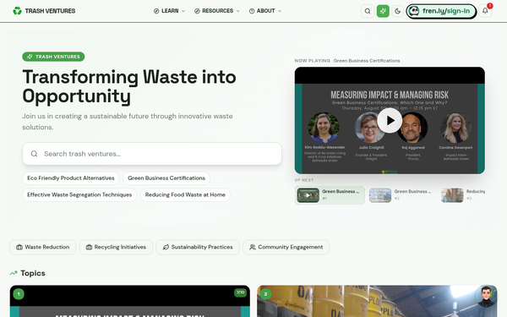This screenshot has height=317, width=507.
Task: Open notifications bell icon
Action: coord(485,11)
